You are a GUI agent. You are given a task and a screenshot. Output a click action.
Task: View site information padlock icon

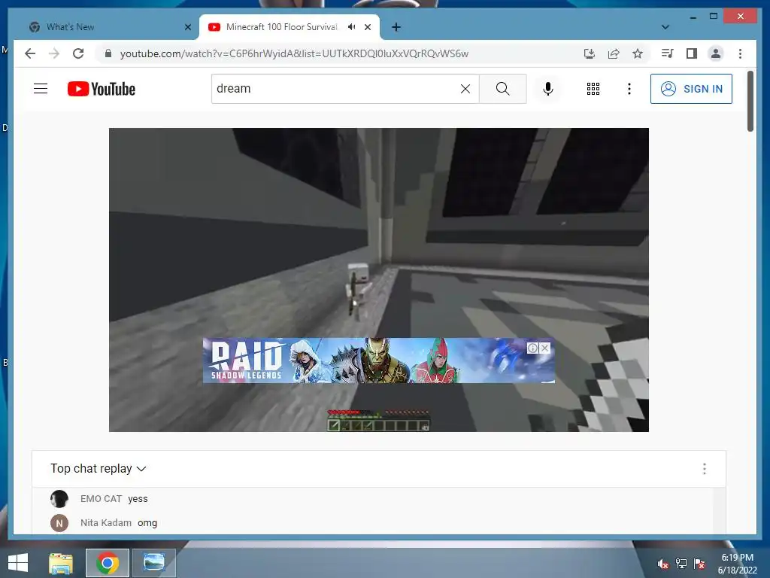point(108,53)
